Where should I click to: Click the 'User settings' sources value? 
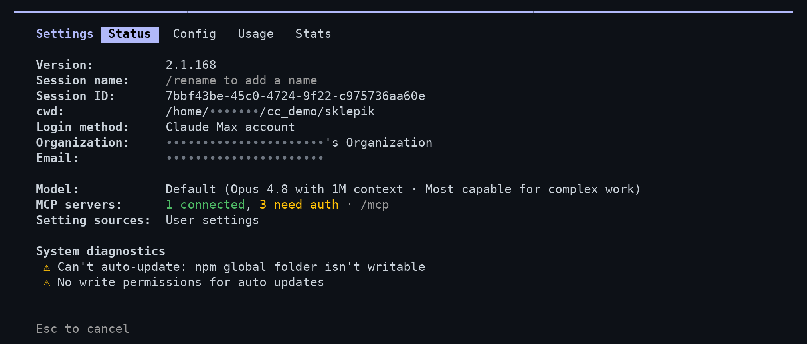tap(212, 220)
